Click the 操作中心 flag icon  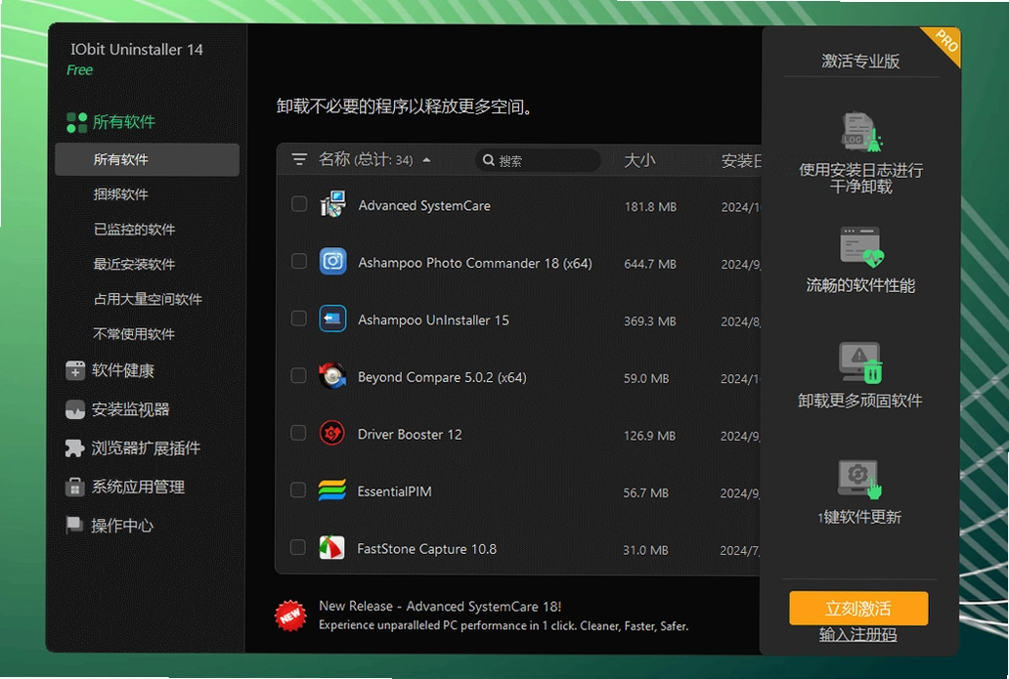pos(74,525)
